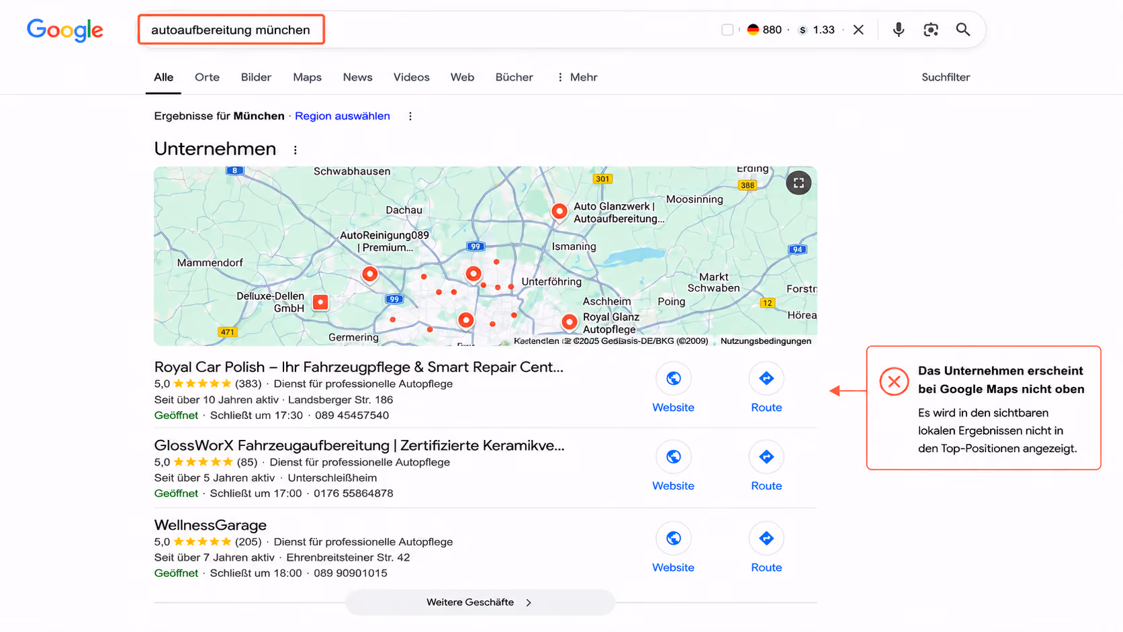Viewport: 1123px width, 632px height.
Task: Click the Region auswählen link
Action: (342, 116)
